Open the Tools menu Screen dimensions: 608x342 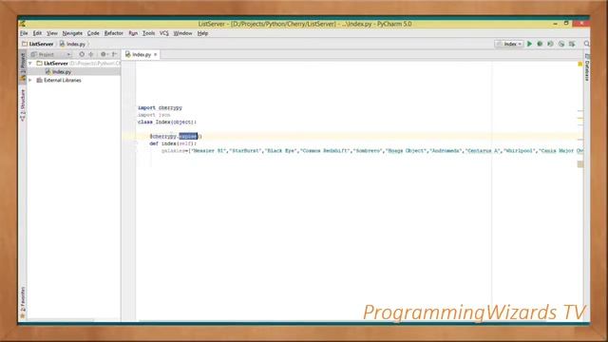click(148, 33)
